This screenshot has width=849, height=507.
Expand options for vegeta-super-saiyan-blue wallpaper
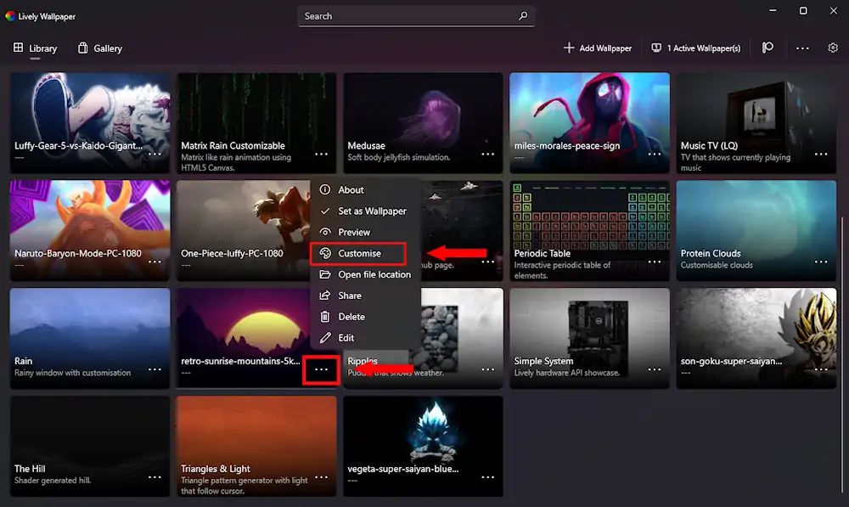point(488,477)
